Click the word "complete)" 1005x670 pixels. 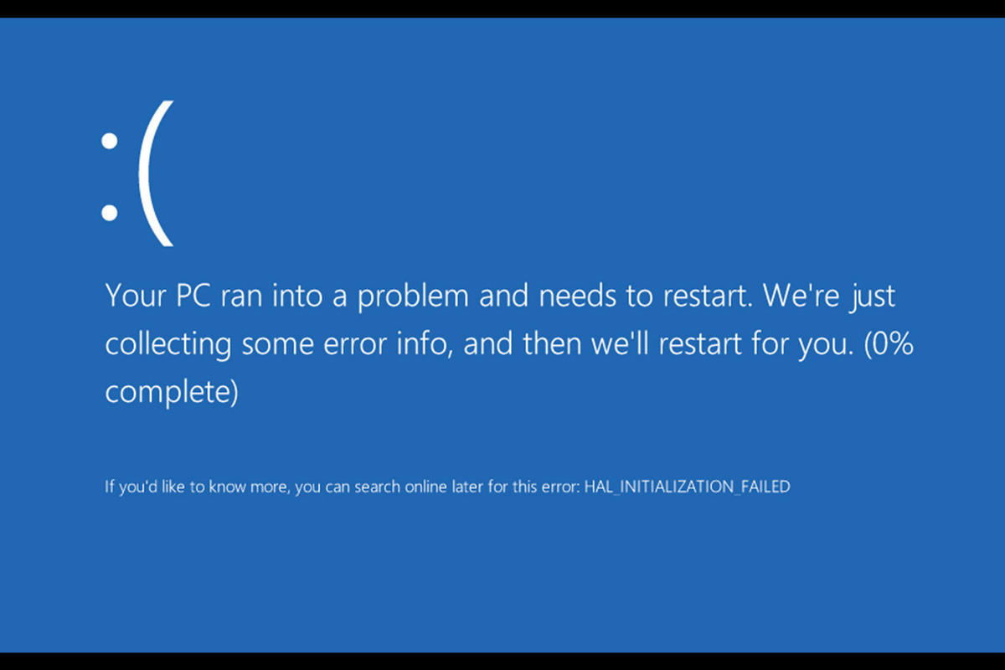point(172,392)
